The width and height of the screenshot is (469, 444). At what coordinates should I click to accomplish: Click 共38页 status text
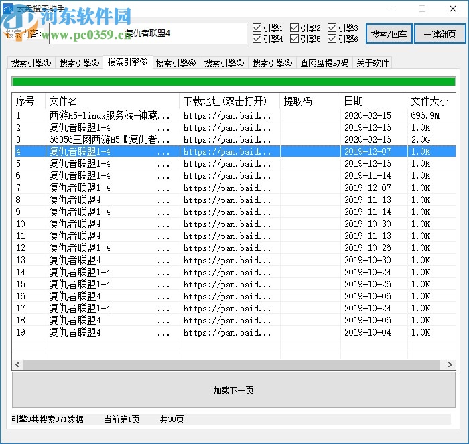(x=172, y=419)
